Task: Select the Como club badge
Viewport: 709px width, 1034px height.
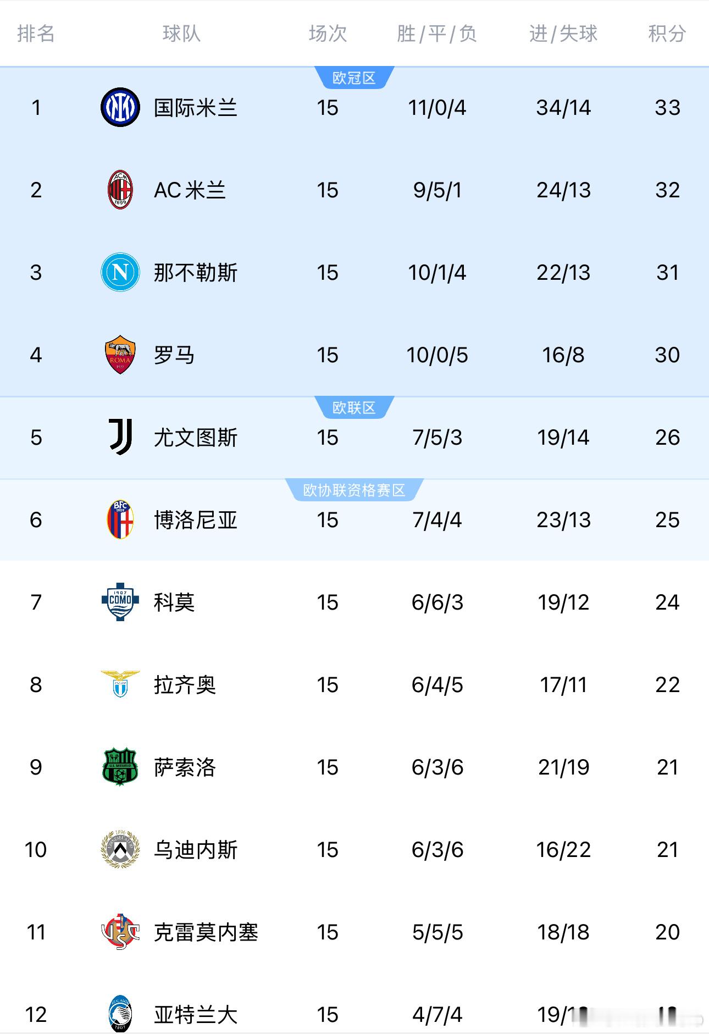Action: 120,602
